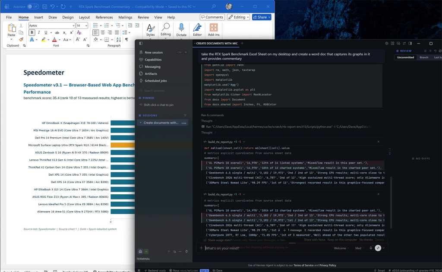Click New session in Hermes sidebar
The width and height of the screenshot is (442, 272).
[x=154, y=52]
